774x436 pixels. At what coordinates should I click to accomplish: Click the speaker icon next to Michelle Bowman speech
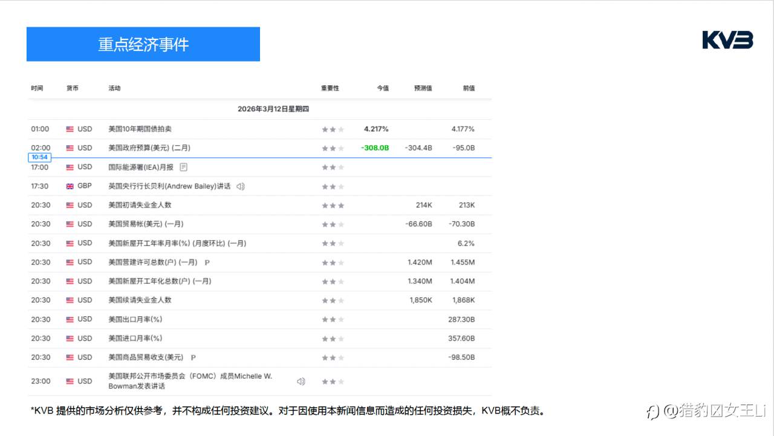click(301, 381)
